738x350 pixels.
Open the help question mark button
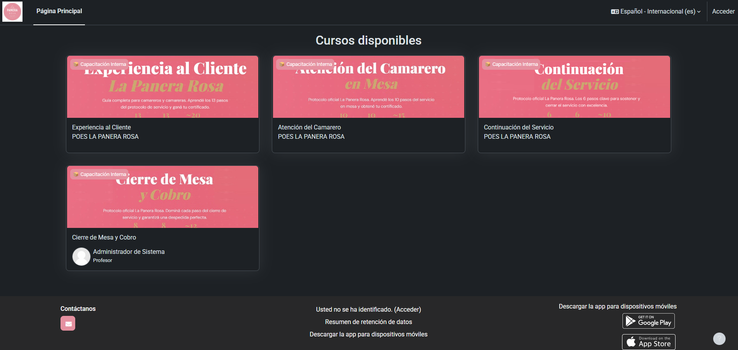point(719,338)
